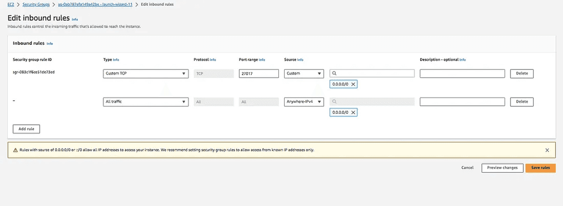
Task: Open Anywhere-IPv4 source dropdown
Action: [x=304, y=102]
